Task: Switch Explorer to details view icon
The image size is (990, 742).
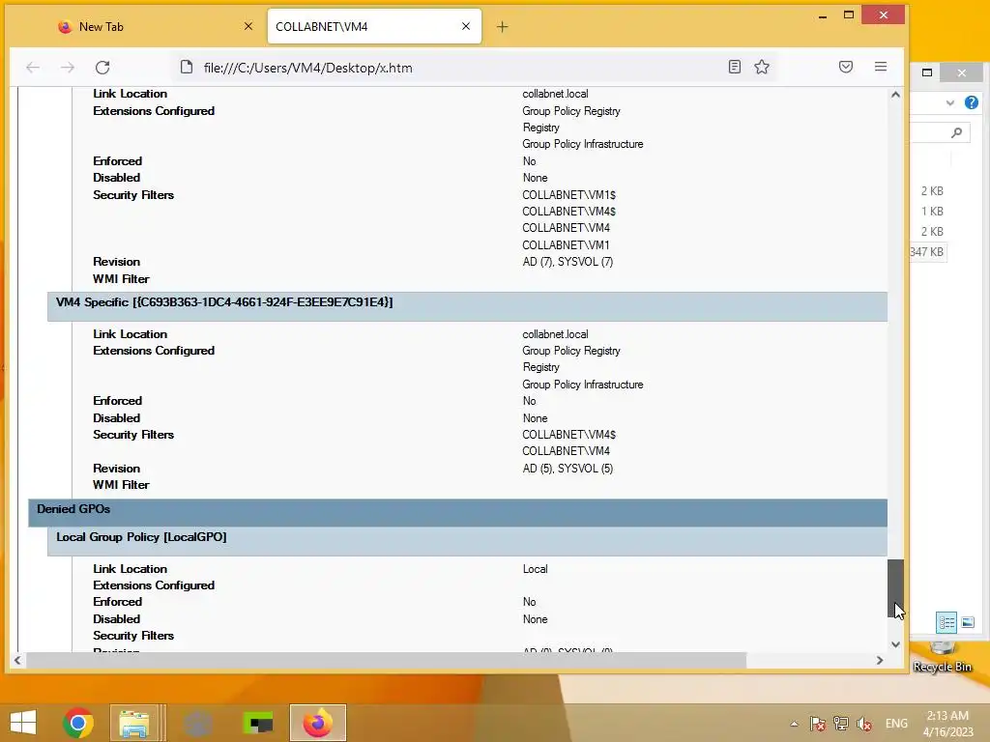Action: [946, 623]
